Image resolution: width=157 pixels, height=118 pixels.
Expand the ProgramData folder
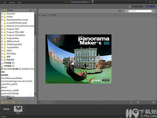(x=2, y=38)
